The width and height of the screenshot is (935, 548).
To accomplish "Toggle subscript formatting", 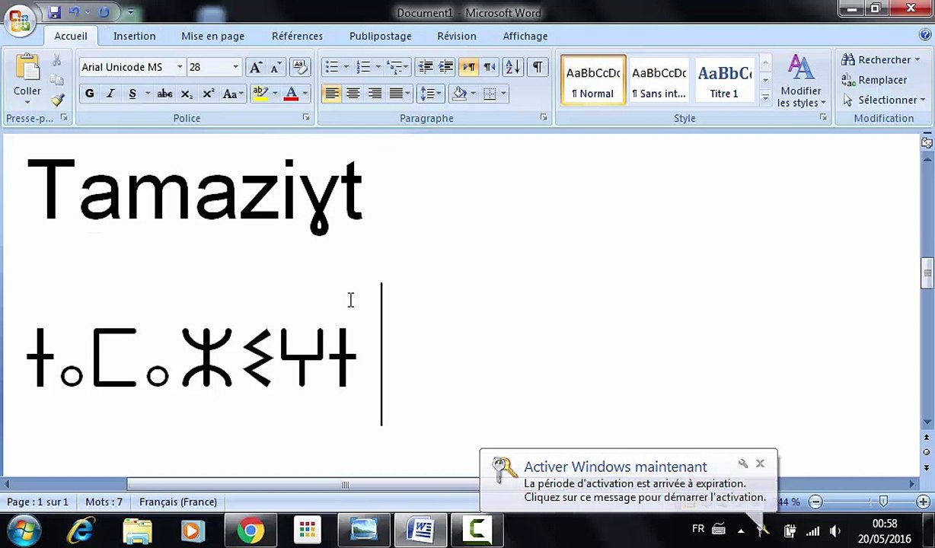I will tap(187, 94).
